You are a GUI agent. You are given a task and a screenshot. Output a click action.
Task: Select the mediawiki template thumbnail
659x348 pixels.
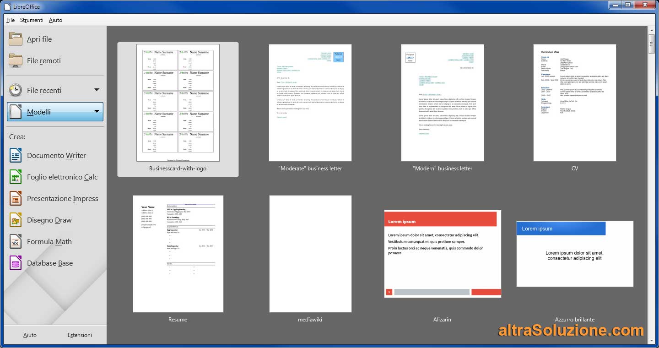310,254
